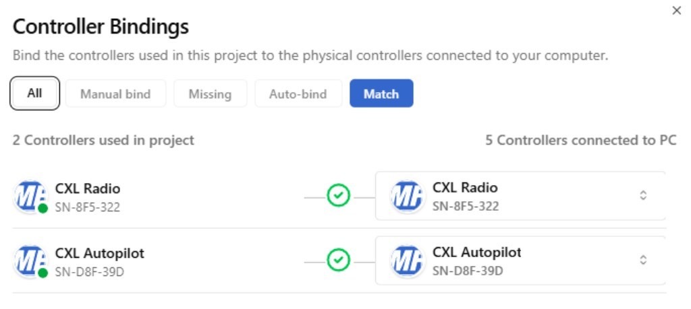Open CXL Radio connected controller dropdown arrows
Image resolution: width=691 pixels, height=309 pixels.
643,195
